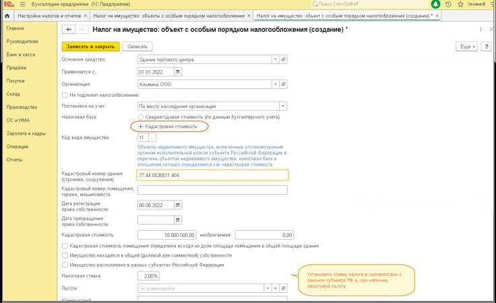
Task: Open the 'Еще' dropdown menu
Action: (x=466, y=46)
